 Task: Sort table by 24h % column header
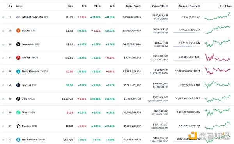pyautogui.click(x=97, y=6)
